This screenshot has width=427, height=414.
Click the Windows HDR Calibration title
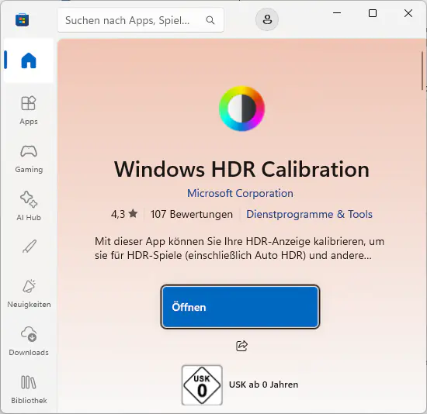241,169
